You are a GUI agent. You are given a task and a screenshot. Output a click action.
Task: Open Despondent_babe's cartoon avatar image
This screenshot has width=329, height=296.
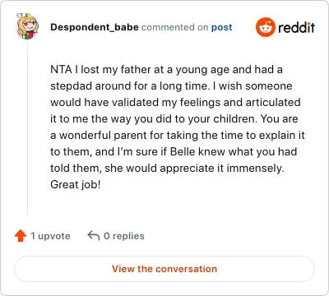point(27,26)
